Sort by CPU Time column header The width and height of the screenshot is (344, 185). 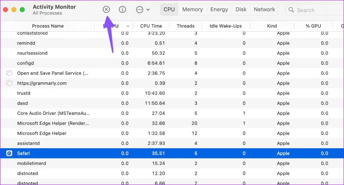tap(151, 26)
